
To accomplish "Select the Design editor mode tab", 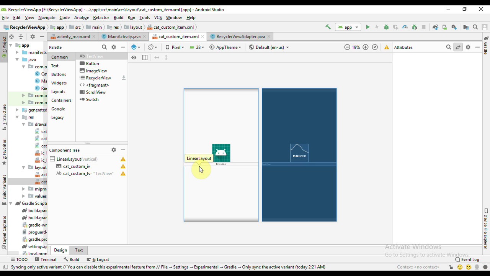I will 60,250.
